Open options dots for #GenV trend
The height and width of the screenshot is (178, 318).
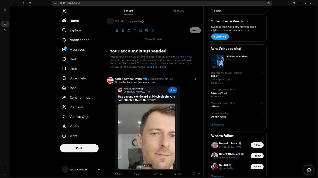(x=262, y=104)
